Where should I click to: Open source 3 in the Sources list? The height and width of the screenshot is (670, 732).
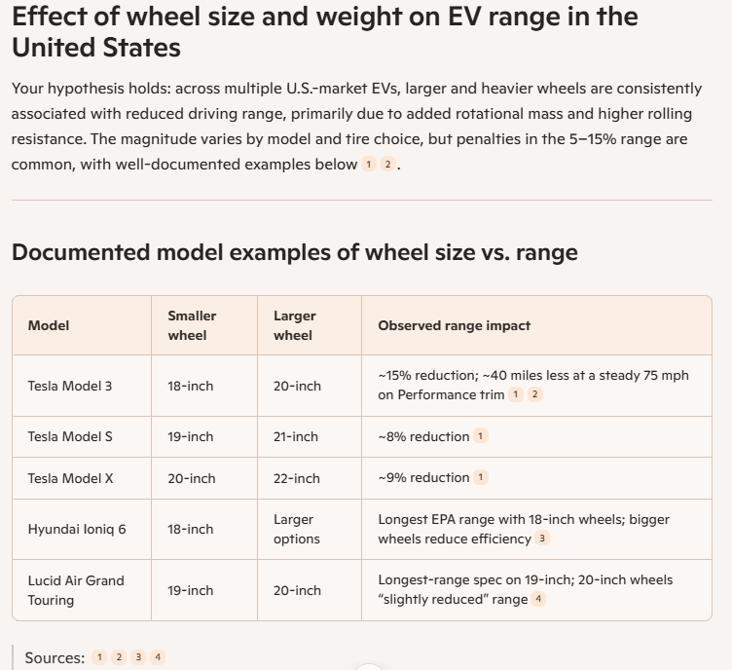tap(138, 657)
